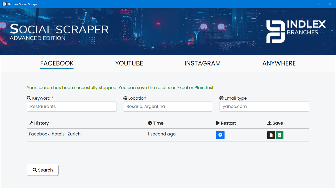Switch to the YOUTUBE tab
Image resolution: width=336 pixels, height=189 pixels.
tap(129, 63)
